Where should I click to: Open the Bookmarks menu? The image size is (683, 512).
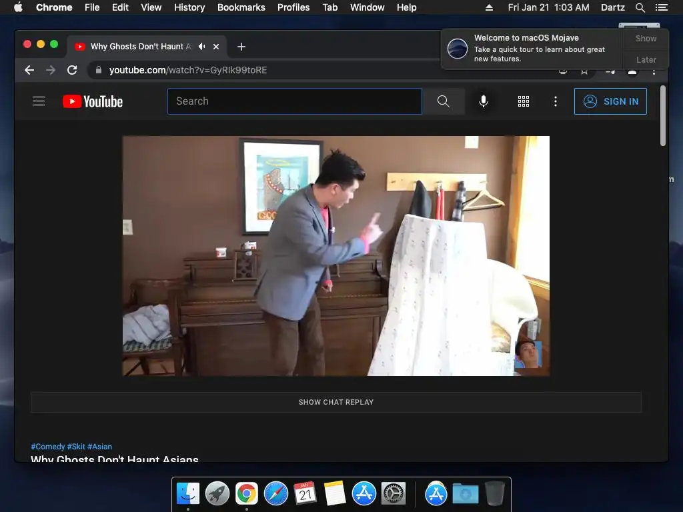click(241, 7)
